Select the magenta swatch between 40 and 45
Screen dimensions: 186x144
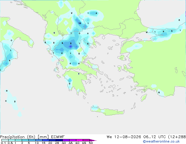point(80,140)
